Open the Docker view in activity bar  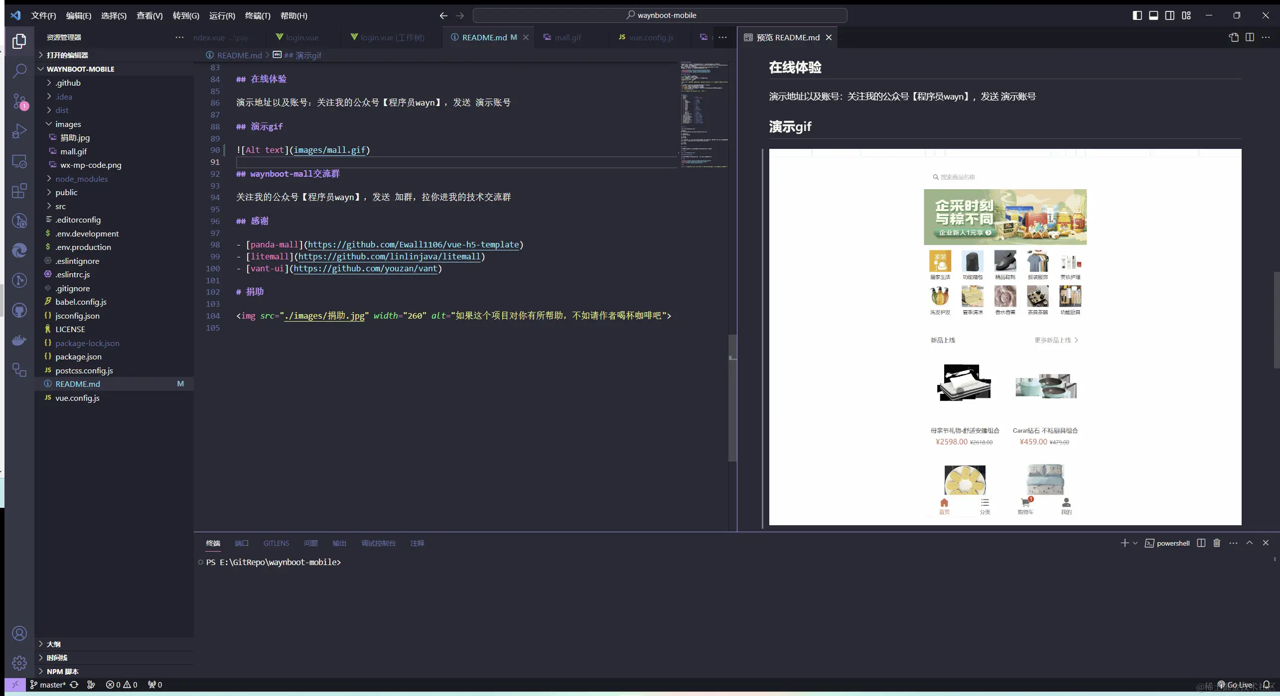point(19,341)
